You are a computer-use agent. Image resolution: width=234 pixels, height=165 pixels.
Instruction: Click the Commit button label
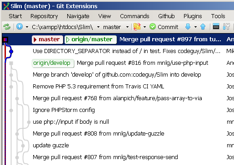click(x=168, y=27)
